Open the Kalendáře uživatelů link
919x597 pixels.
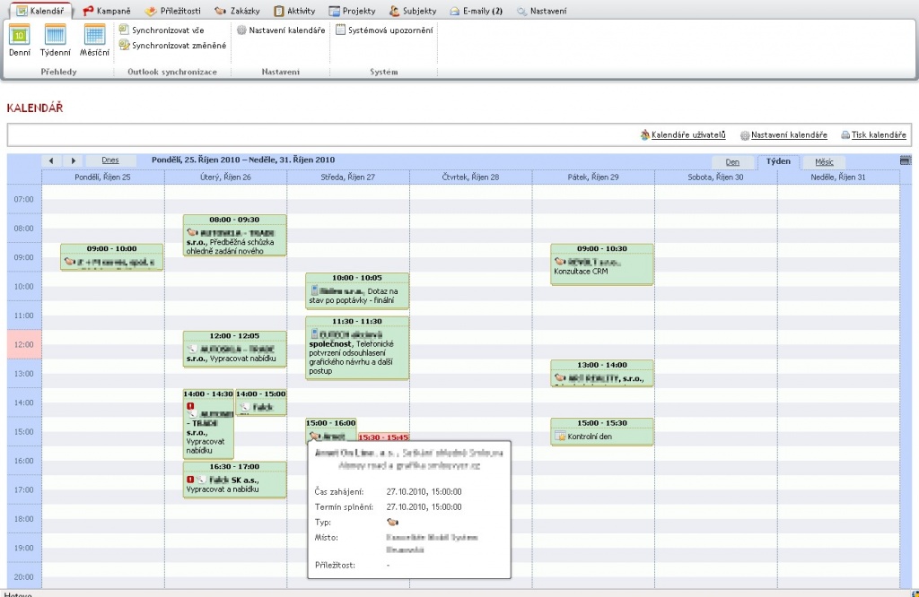pos(683,135)
